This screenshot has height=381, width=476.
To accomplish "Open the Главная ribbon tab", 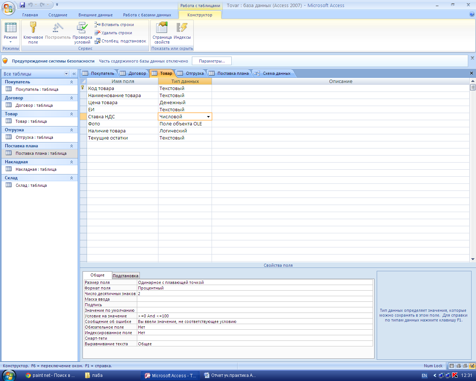I will coord(30,15).
